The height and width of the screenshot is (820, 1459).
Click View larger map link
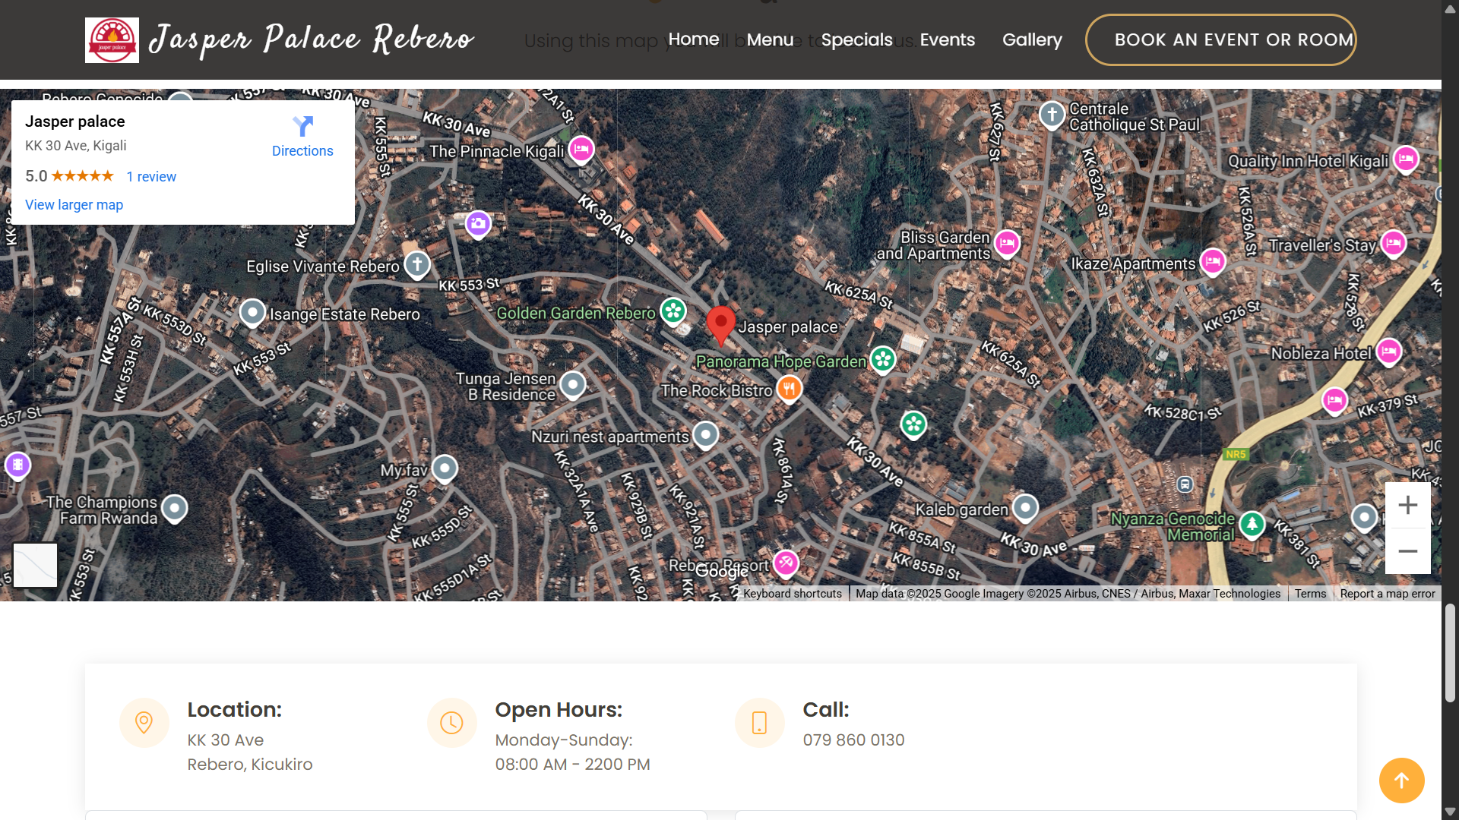pos(74,205)
